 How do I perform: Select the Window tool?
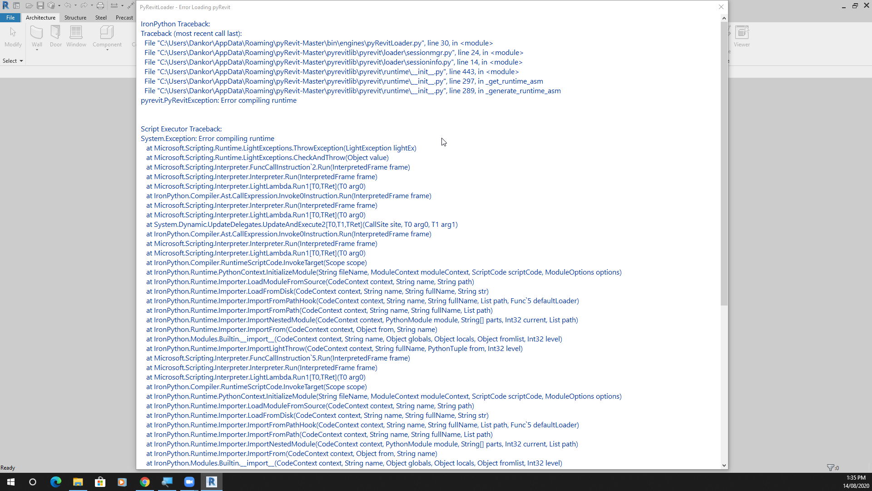coord(76,36)
